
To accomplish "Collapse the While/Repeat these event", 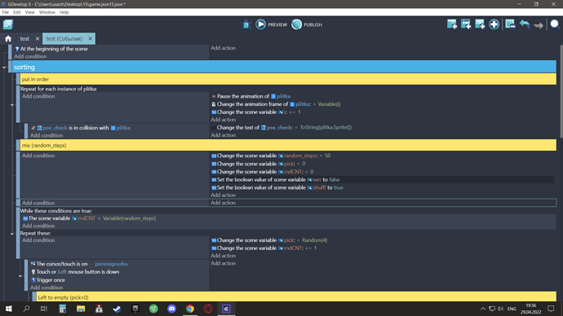I will (12, 234).
